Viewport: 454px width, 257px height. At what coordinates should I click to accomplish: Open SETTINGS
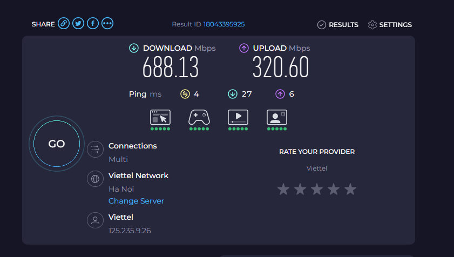pyautogui.click(x=390, y=25)
